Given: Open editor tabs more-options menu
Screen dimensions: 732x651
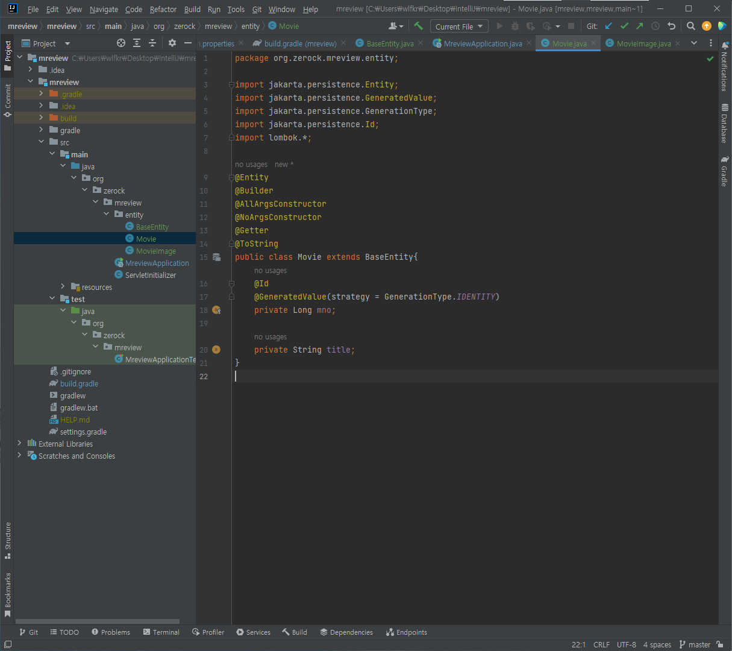Looking at the screenshot, I should coord(711,43).
